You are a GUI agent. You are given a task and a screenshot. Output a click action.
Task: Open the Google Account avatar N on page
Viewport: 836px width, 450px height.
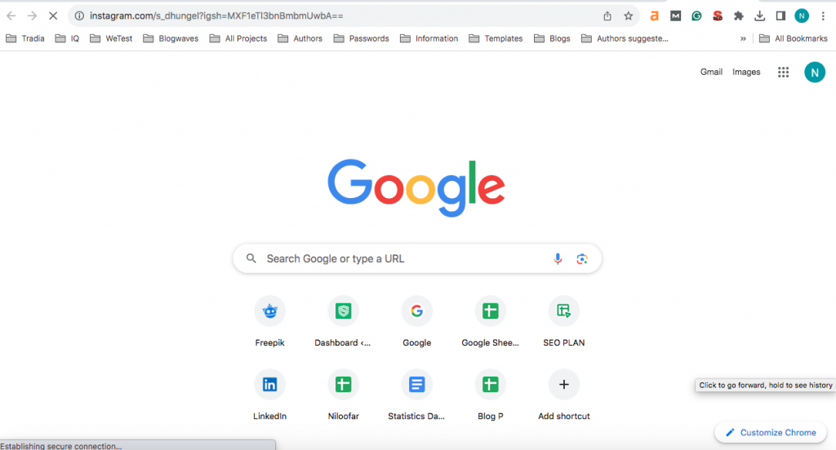coord(815,72)
